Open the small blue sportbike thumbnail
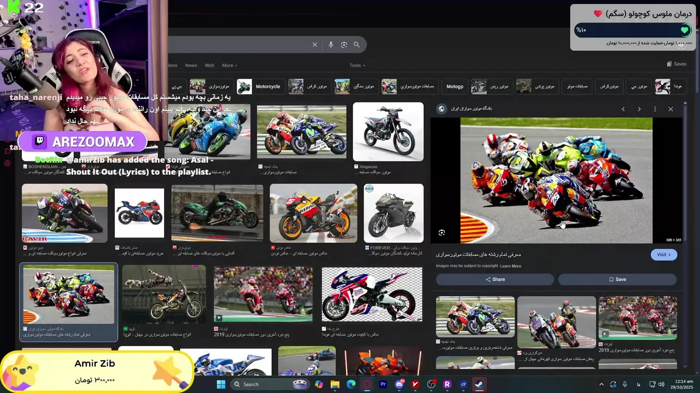The height and width of the screenshot is (393, 700). tap(139, 213)
